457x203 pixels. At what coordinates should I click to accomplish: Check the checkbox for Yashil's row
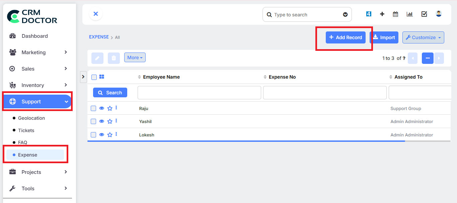point(93,121)
